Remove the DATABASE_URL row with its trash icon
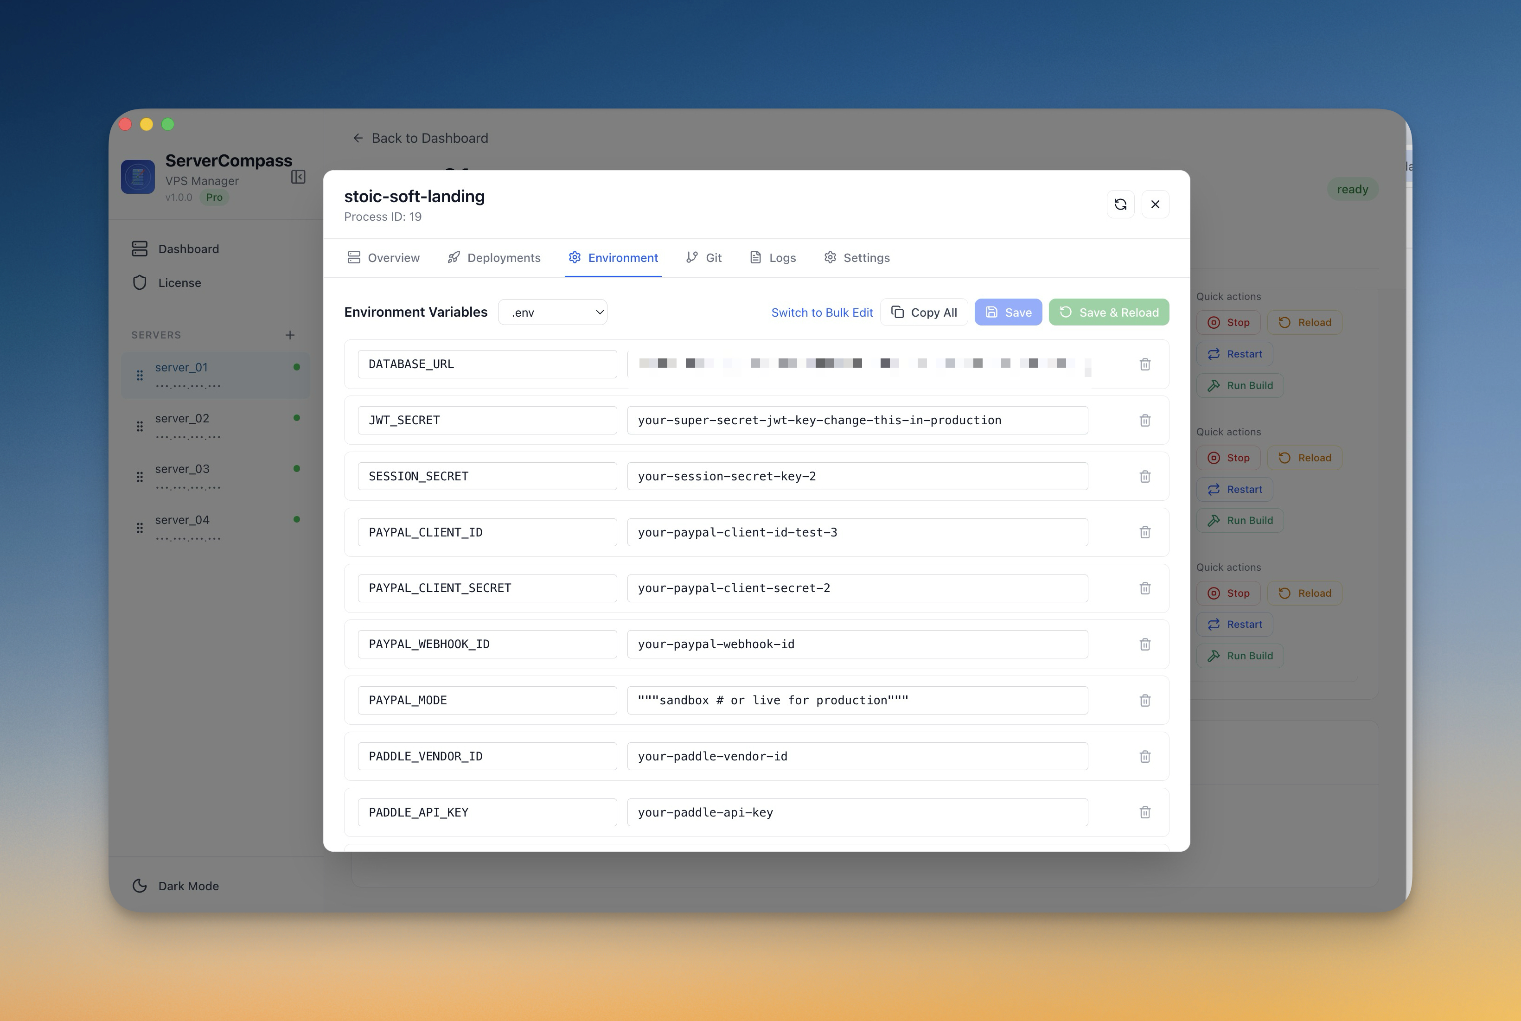 point(1144,364)
